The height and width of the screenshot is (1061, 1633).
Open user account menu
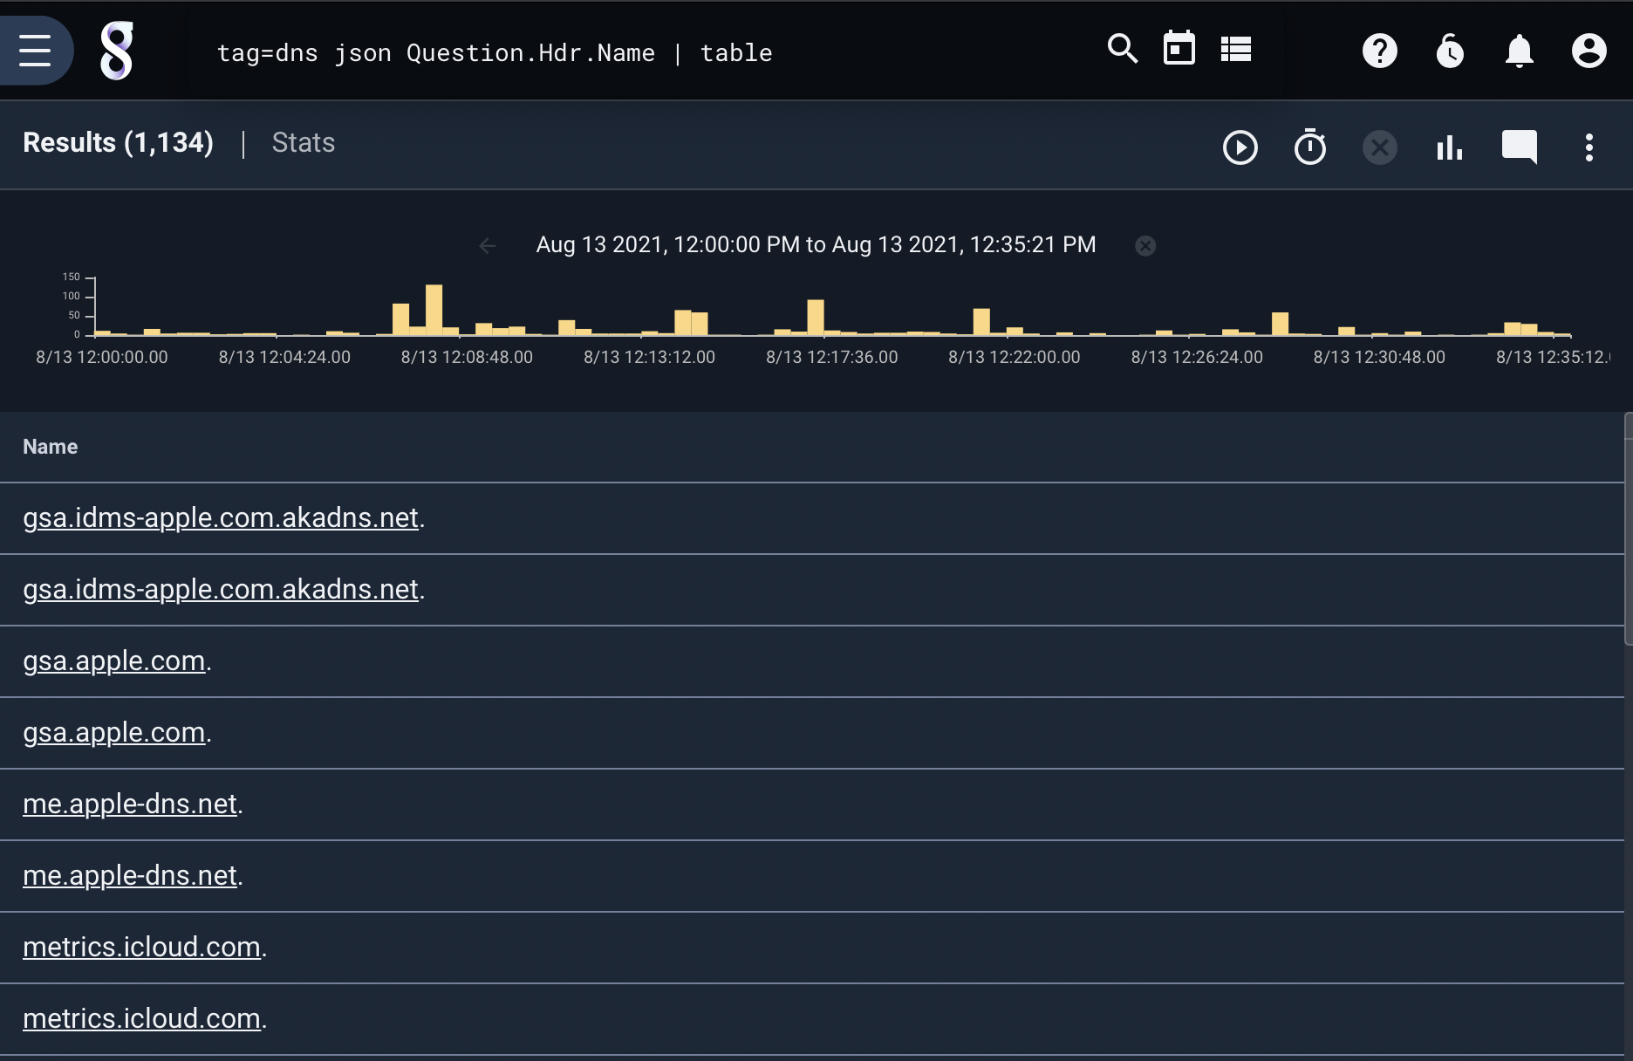1589,51
